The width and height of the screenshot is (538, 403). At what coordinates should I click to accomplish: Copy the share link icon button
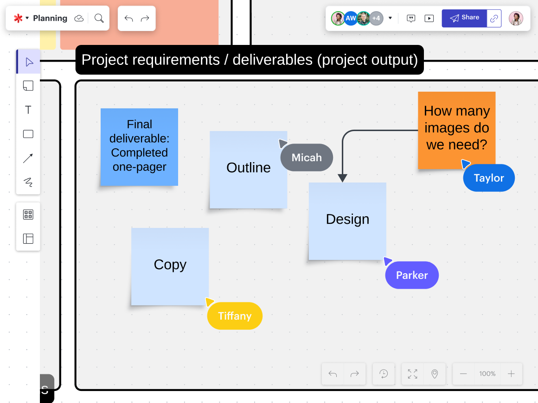click(x=494, y=19)
